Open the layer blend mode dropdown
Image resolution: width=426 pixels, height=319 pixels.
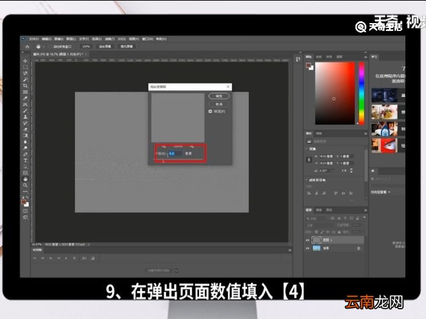[x=319, y=225]
